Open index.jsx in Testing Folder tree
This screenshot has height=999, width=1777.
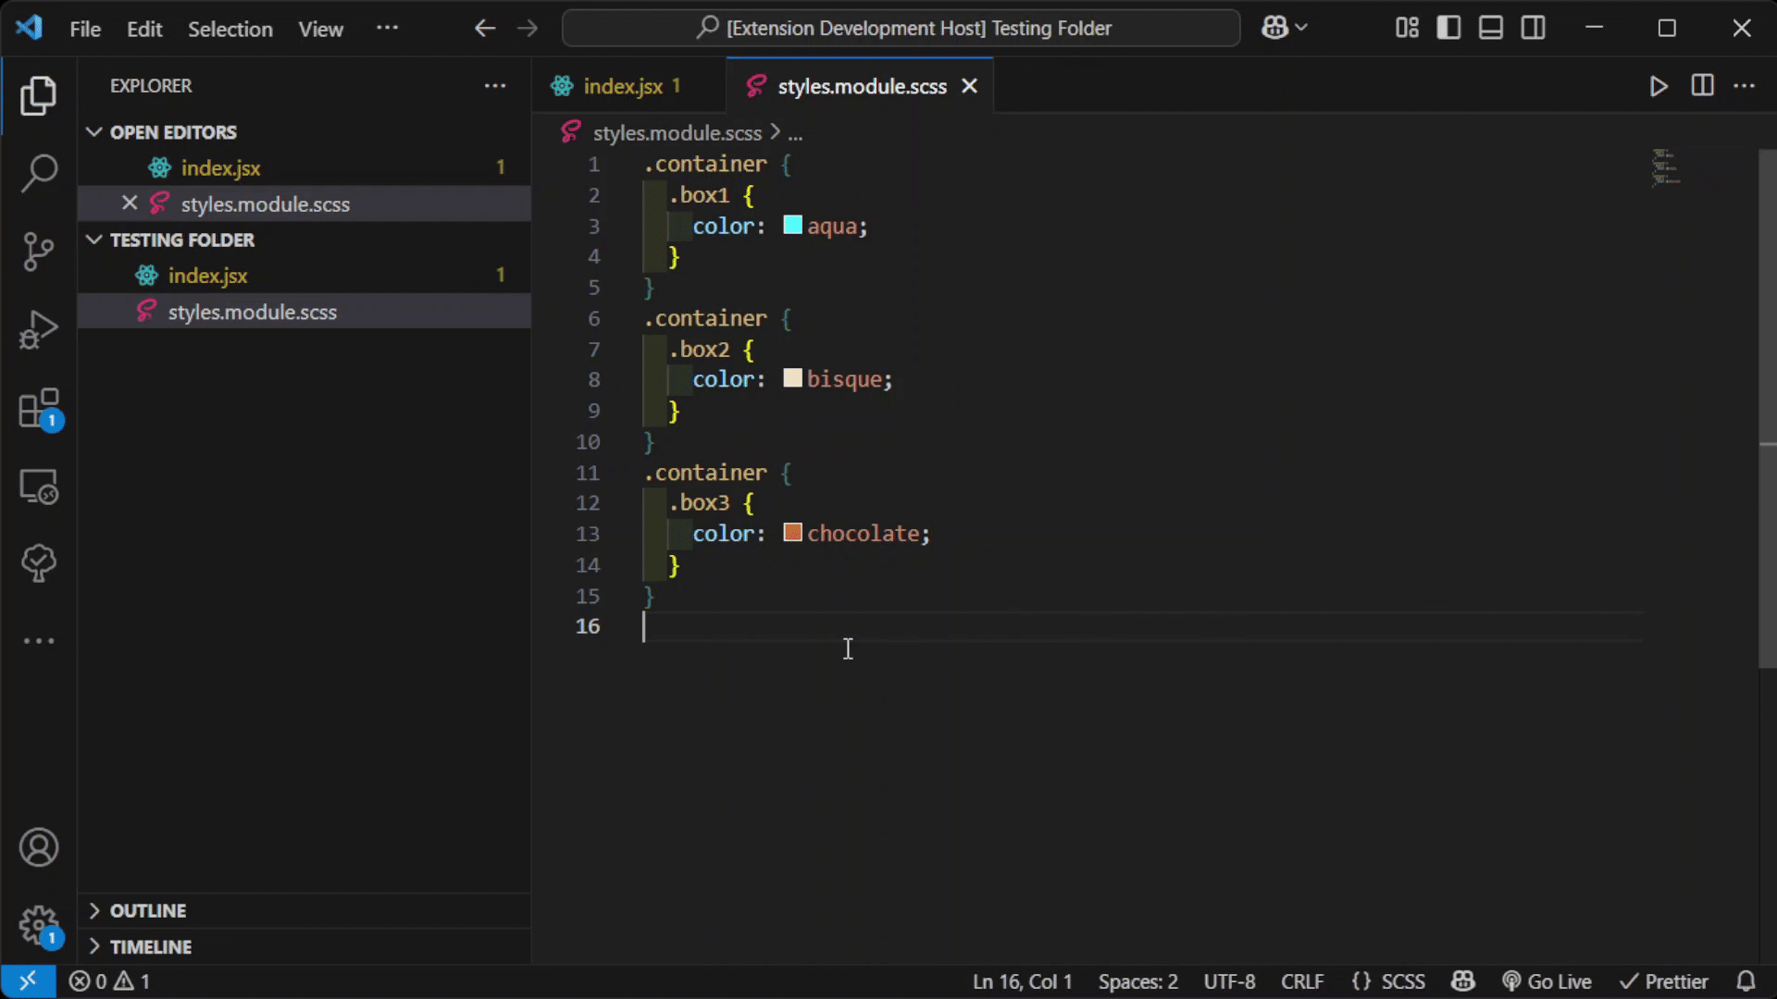pos(207,276)
